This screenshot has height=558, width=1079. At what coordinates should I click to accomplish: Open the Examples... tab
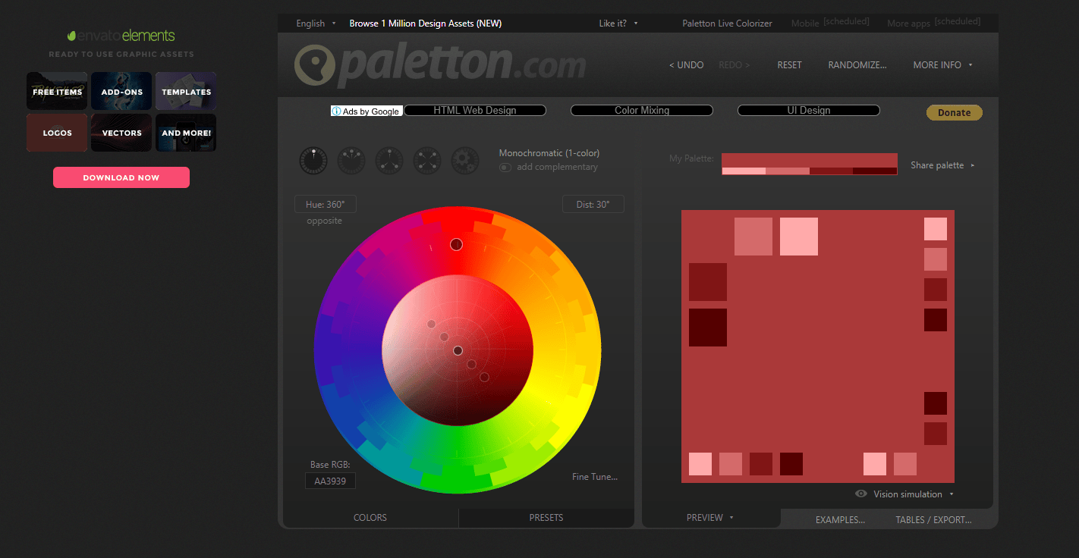click(840, 520)
